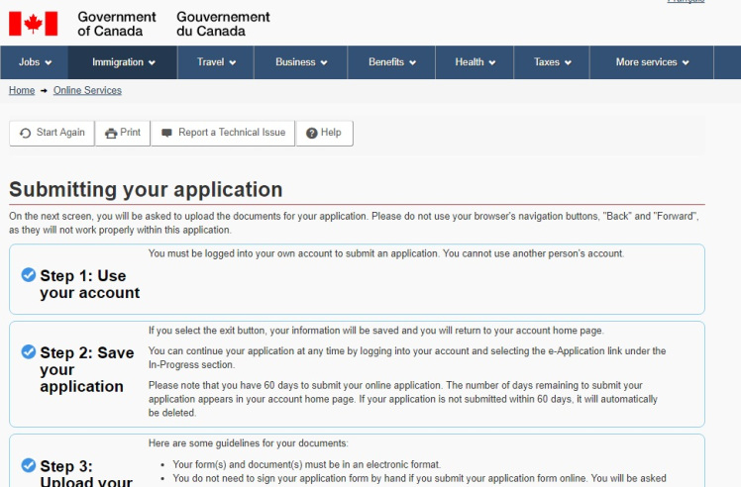Click the Step 3 blue checkmark icon

point(29,465)
